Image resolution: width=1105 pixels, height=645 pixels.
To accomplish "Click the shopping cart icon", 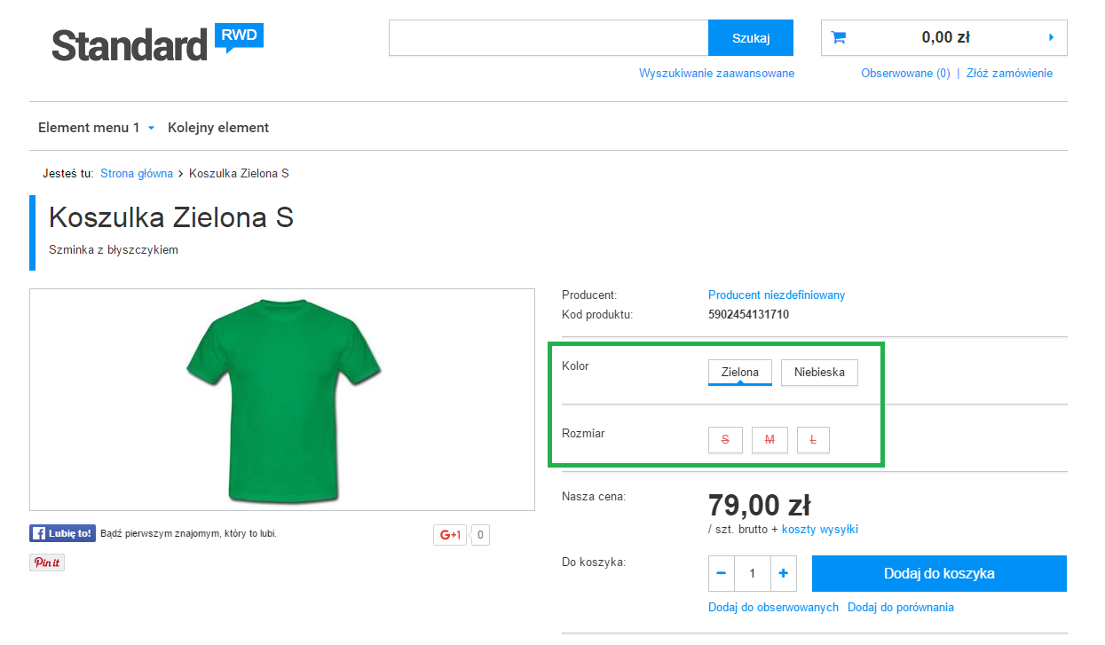I will point(838,37).
